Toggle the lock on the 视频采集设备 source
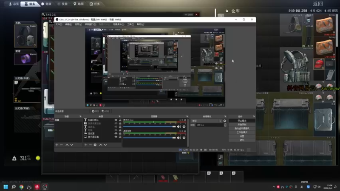The image size is (340, 191). [x=120, y=123]
